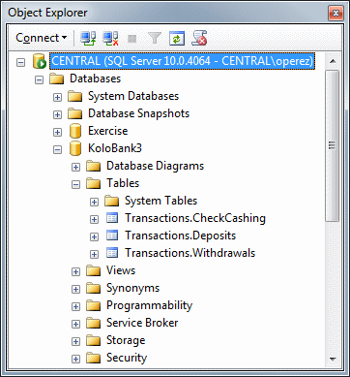
Task: Click the vertical scrollbar up arrow
Action: tap(333, 61)
